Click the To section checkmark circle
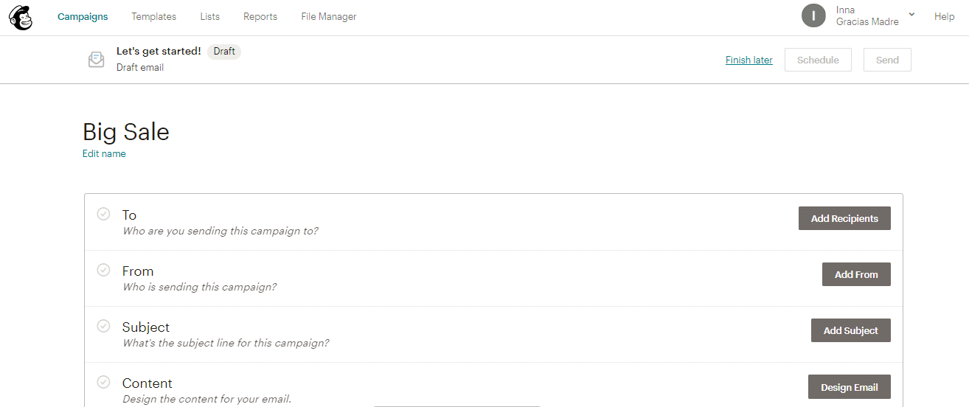 104,214
